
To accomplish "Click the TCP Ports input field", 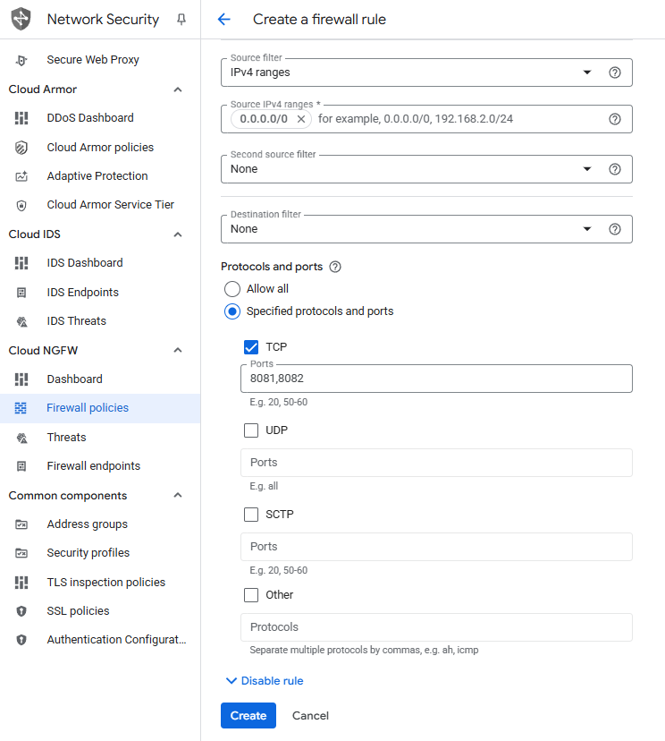I will point(436,379).
